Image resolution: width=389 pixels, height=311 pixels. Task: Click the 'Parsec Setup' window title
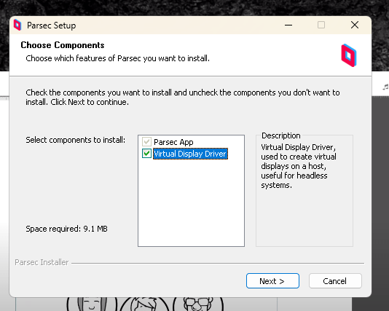pyautogui.click(x=51, y=25)
